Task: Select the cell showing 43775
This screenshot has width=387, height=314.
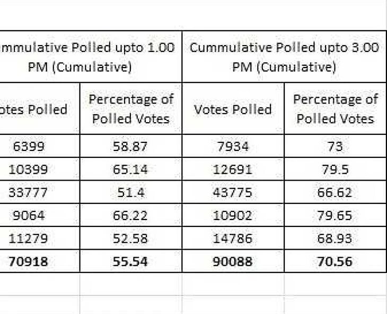Action: [x=233, y=192]
